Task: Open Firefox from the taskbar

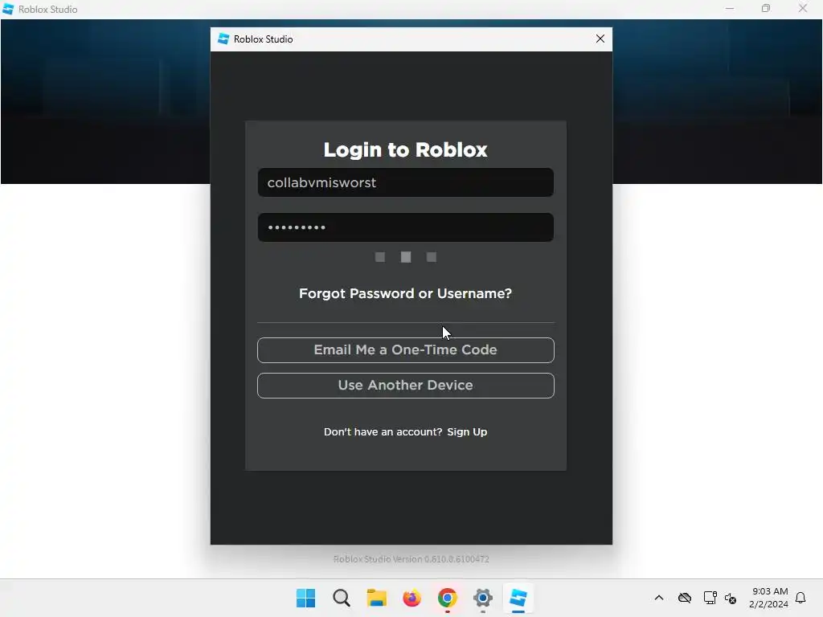Action: 412,598
